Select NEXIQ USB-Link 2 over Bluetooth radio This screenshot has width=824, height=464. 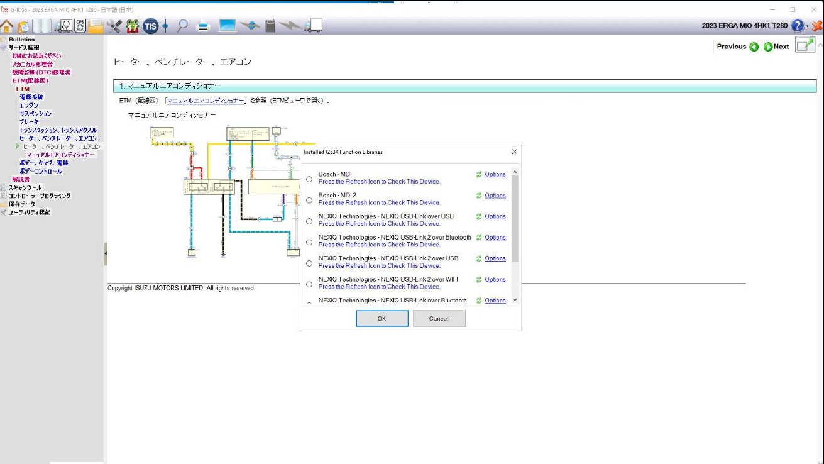click(309, 242)
